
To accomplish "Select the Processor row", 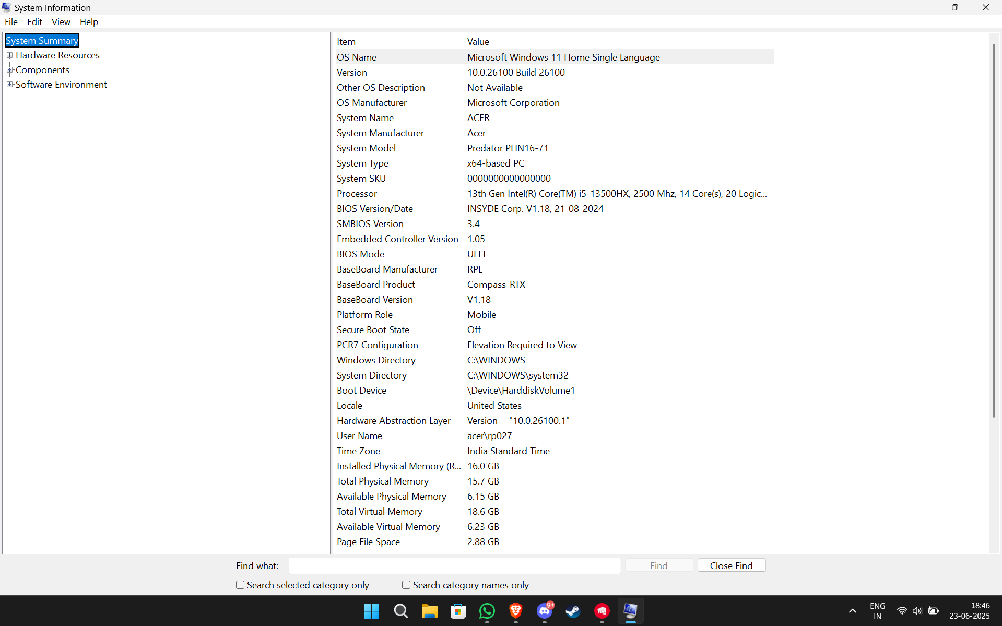I will [554, 193].
